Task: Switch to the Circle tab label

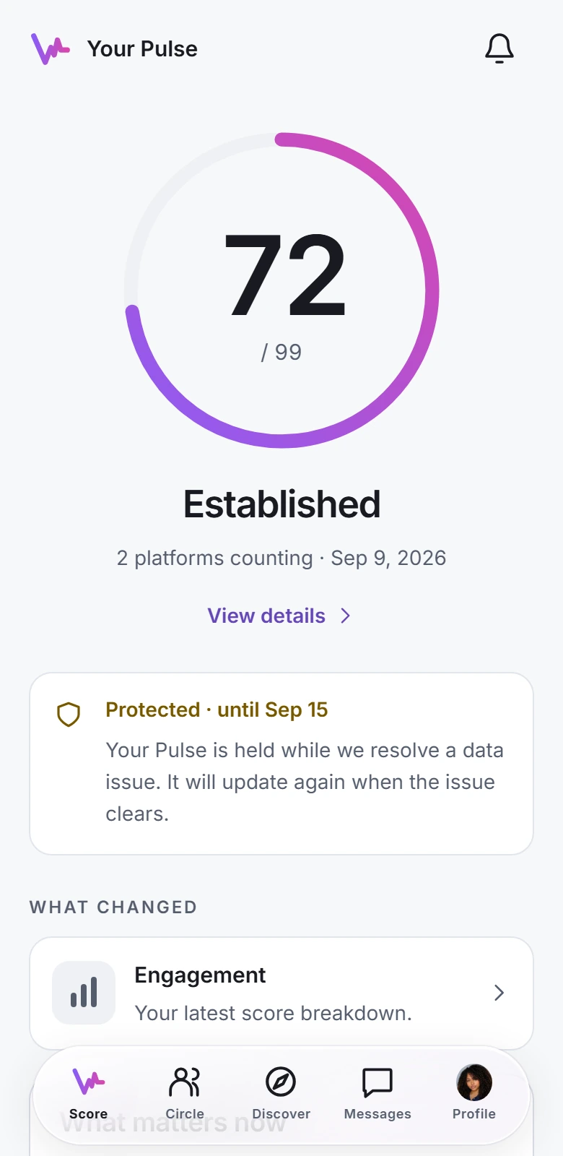Action: coord(185,1114)
